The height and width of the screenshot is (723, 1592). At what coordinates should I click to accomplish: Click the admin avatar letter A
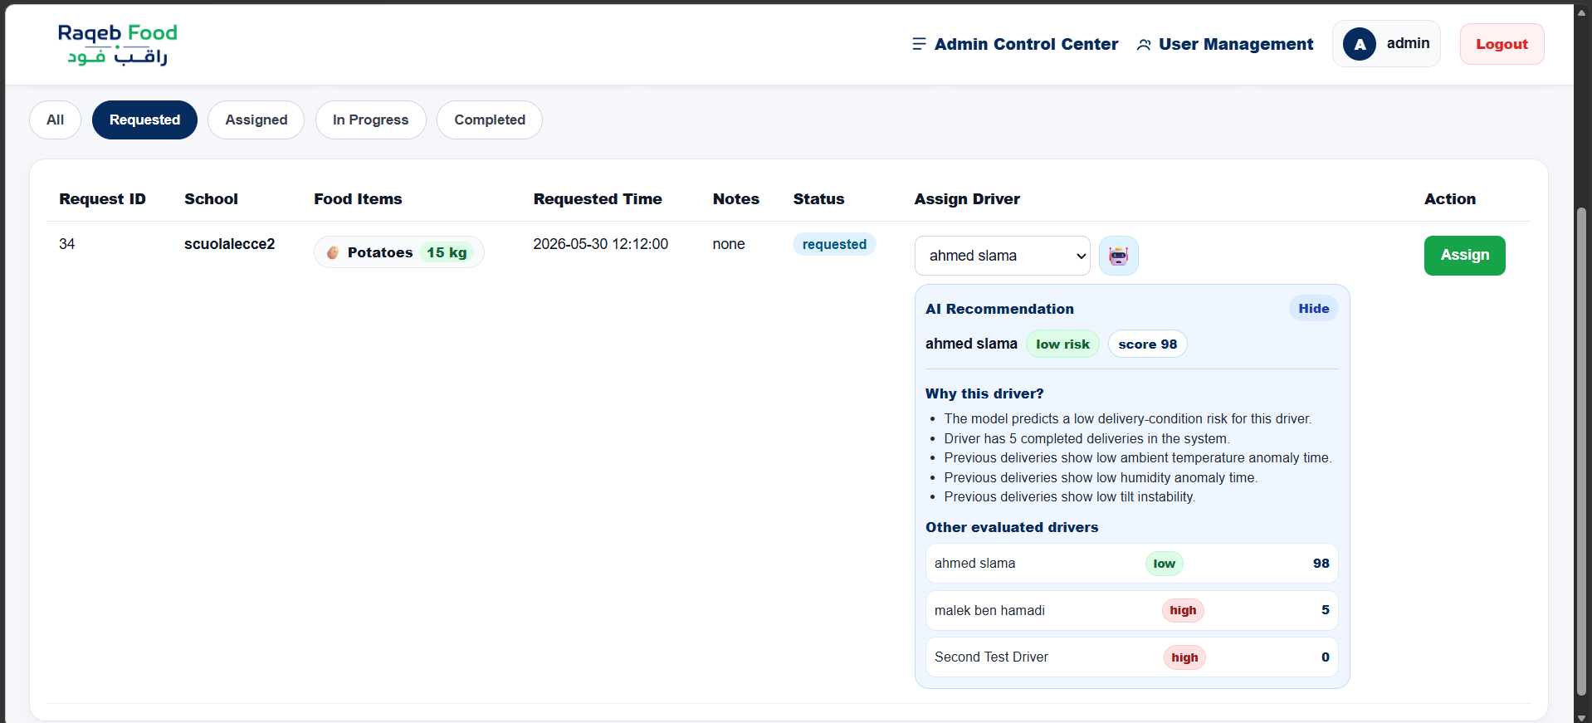1360,44
